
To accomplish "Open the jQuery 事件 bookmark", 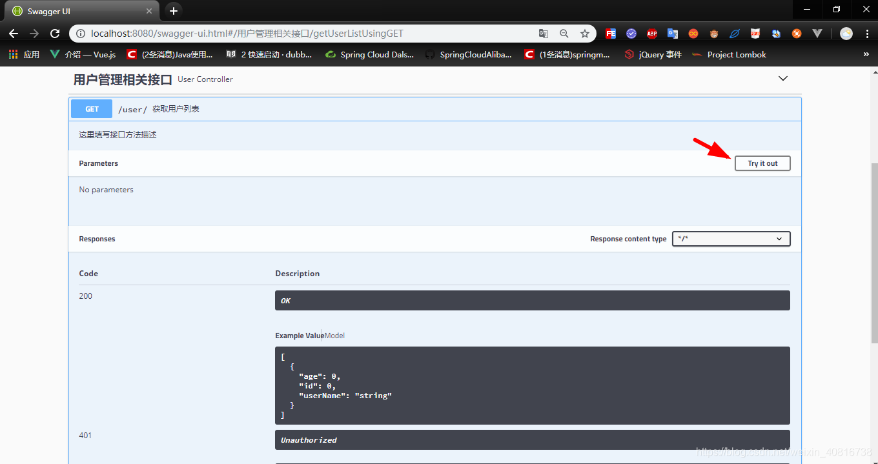I will pos(653,55).
